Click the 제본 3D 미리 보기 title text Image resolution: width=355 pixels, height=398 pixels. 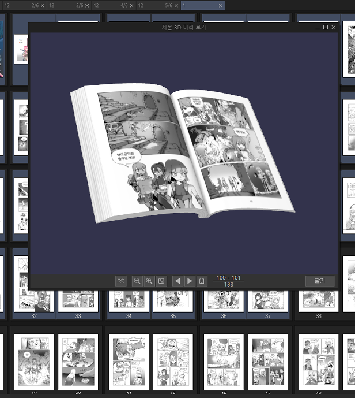pyautogui.click(x=184, y=27)
